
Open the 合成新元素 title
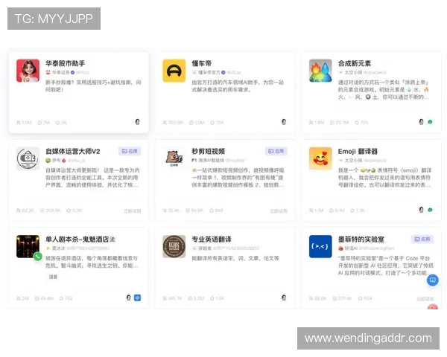point(355,63)
